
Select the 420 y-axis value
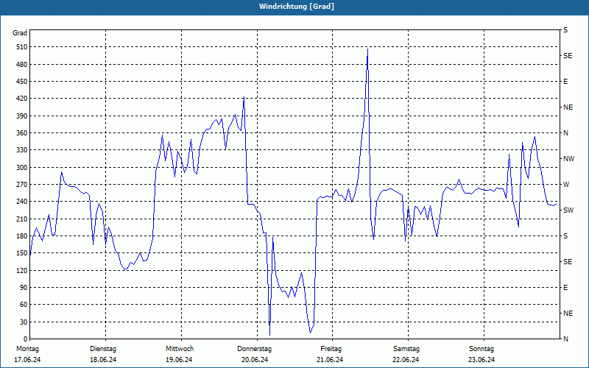click(22, 99)
